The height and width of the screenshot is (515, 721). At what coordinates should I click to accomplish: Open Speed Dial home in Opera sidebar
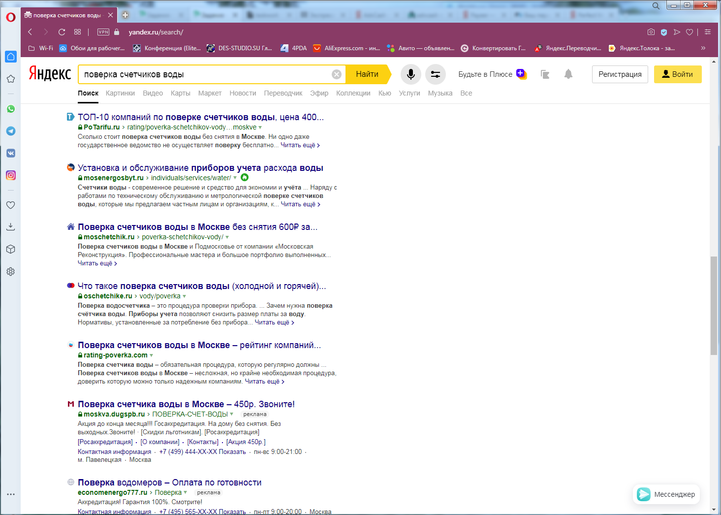click(11, 57)
